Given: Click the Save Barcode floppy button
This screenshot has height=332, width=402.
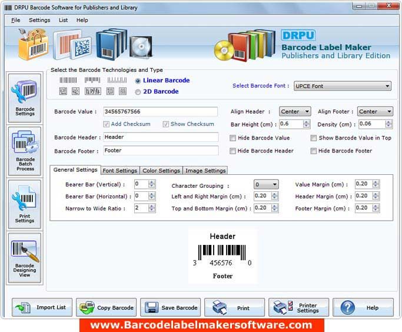Looking at the screenshot, I should coord(170,307).
